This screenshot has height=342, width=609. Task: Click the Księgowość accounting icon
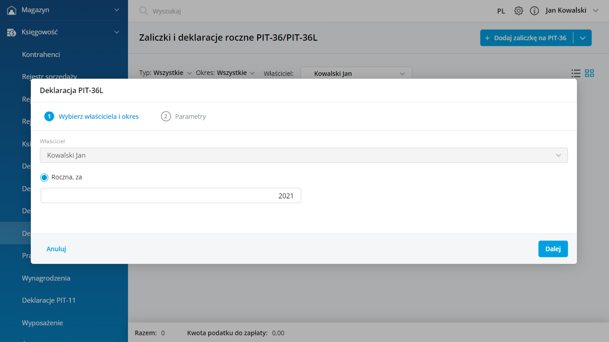pyautogui.click(x=12, y=33)
